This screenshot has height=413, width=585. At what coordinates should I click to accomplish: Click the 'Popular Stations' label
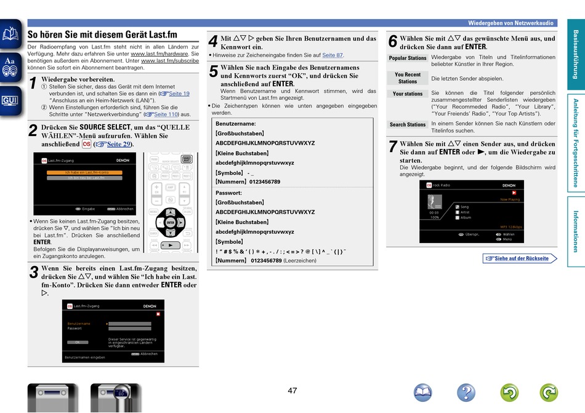[x=408, y=58]
